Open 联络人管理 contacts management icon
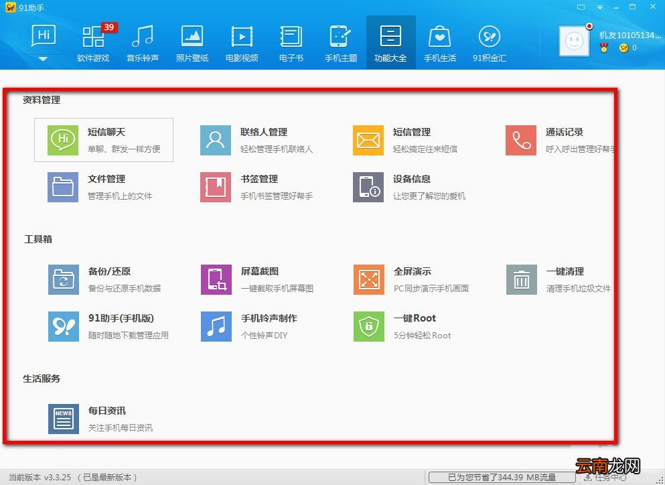The width and height of the screenshot is (665, 485). [x=216, y=140]
